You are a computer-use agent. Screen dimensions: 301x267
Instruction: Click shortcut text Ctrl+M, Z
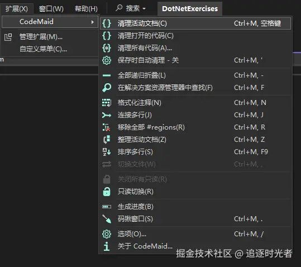click(250, 140)
